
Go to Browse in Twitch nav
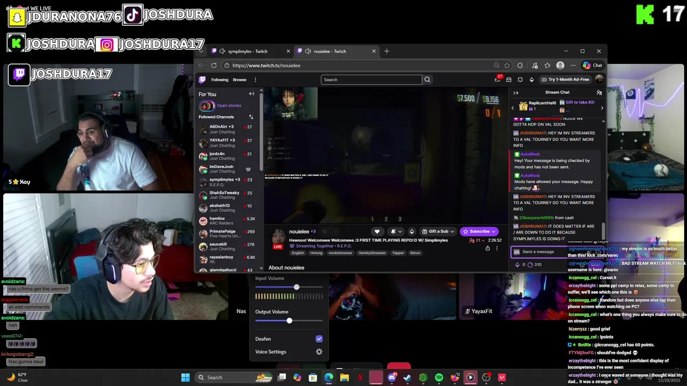click(239, 80)
